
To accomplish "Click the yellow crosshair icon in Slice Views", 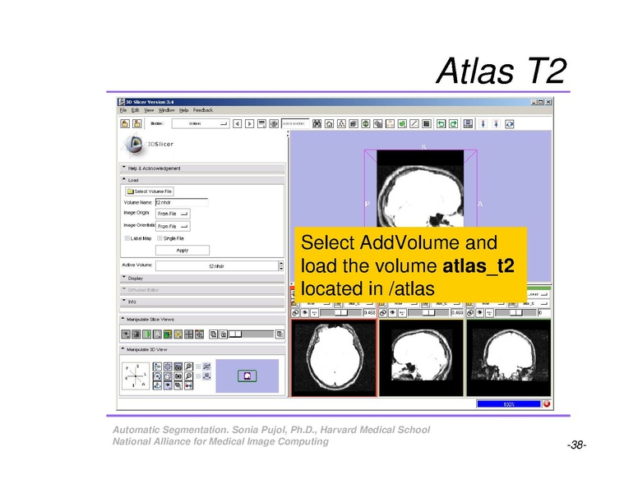I will [x=178, y=334].
